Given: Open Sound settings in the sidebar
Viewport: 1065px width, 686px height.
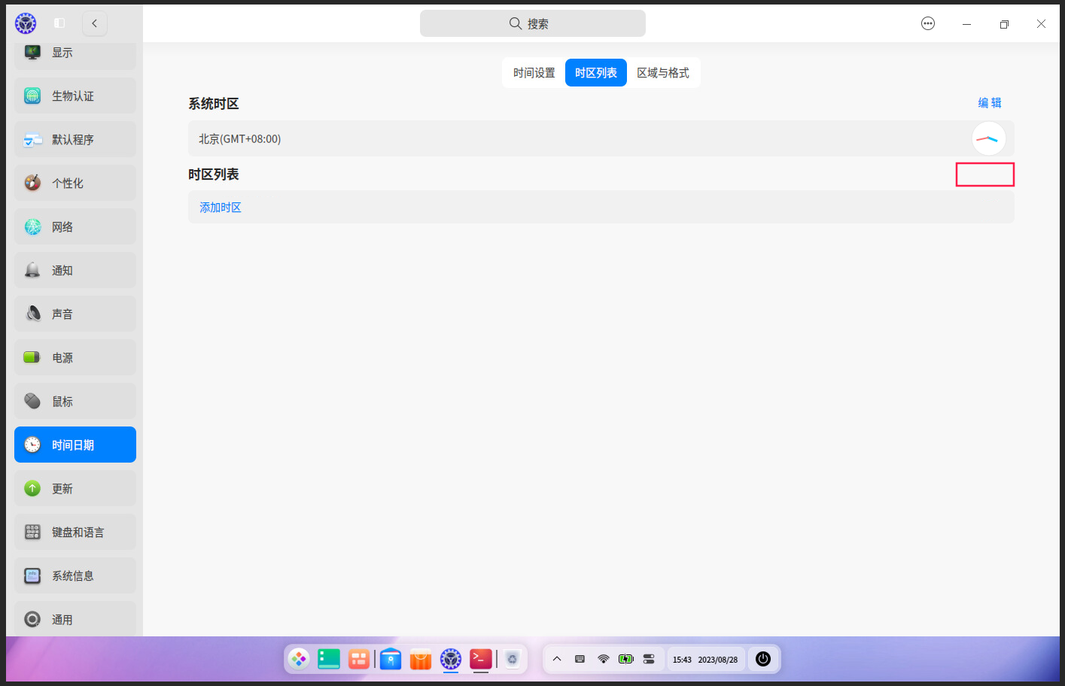Looking at the screenshot, I should (62, 314).
